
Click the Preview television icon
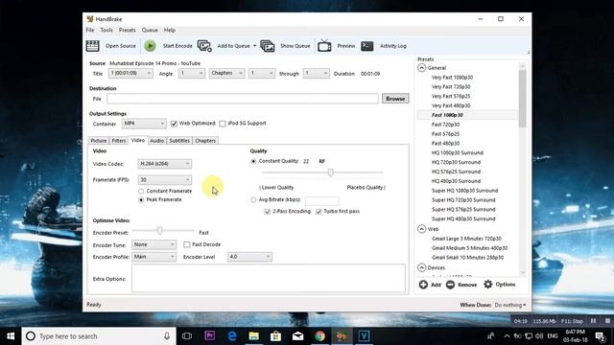pos(324,46)
